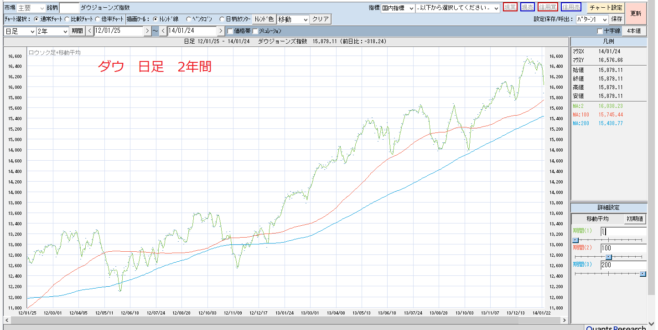The width and height of the screenshot is (658, 330).
Task: Click the 4本値 button
Action: coord(634,31)
